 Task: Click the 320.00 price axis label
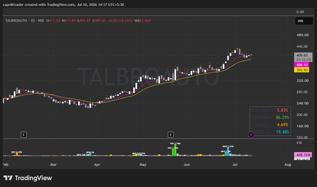pos(303,80)
